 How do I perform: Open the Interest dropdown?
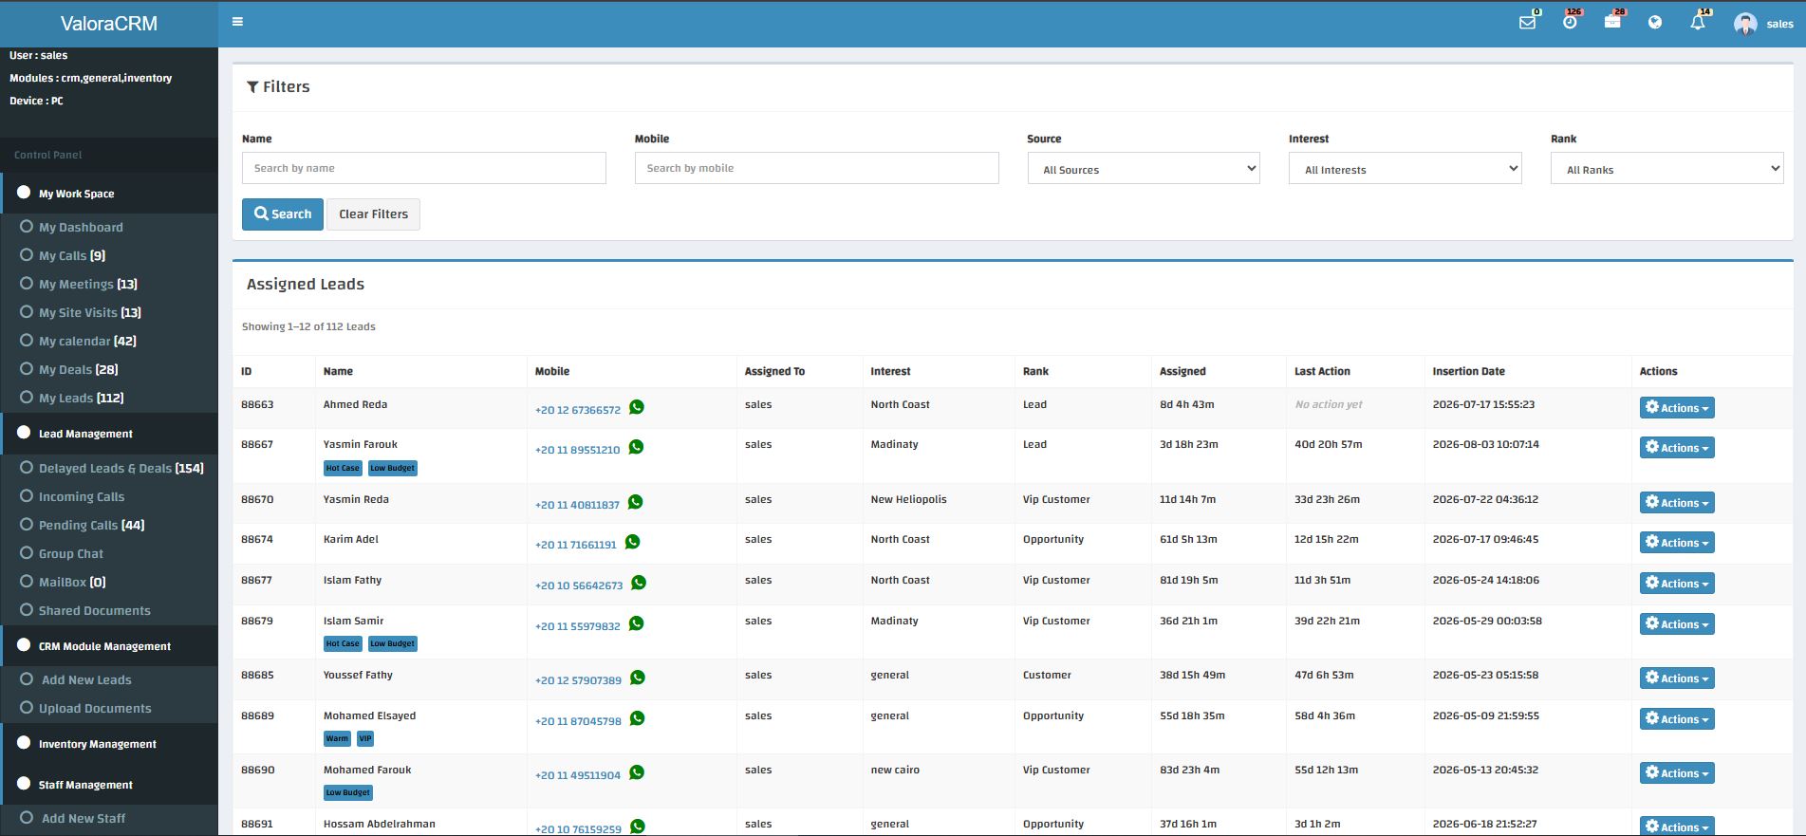[1406, 169]
